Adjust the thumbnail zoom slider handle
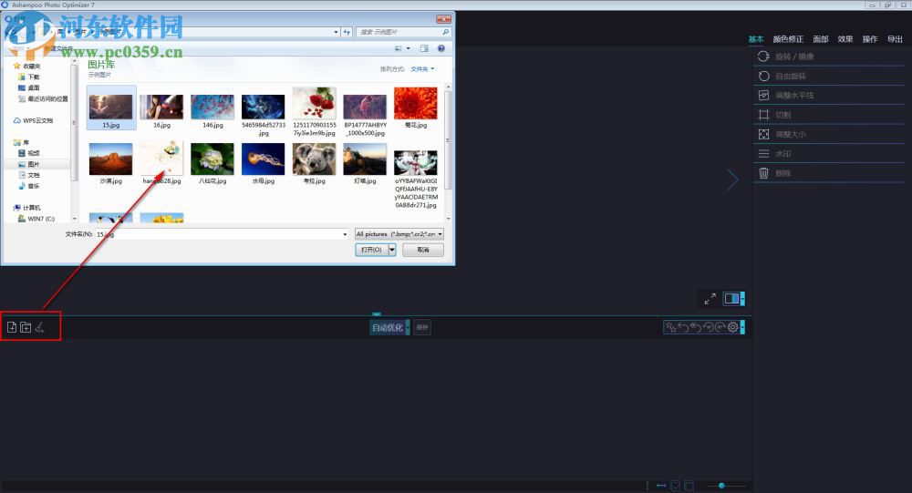Screen dimensions: 912x493 pos(721,486)
